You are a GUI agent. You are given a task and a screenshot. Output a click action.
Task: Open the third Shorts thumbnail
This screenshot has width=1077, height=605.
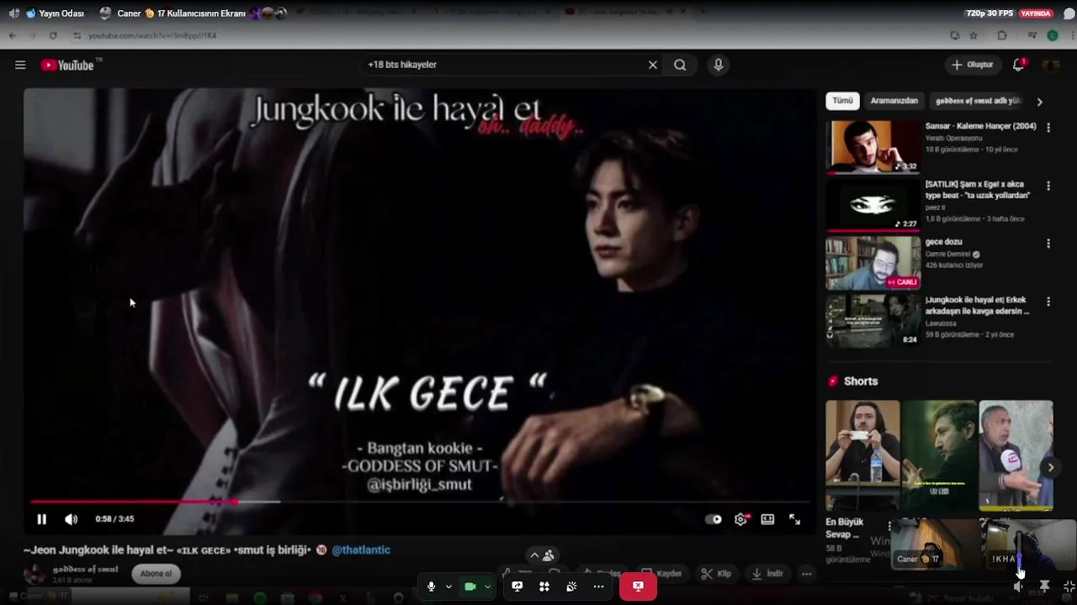[x=1016, y=455]
